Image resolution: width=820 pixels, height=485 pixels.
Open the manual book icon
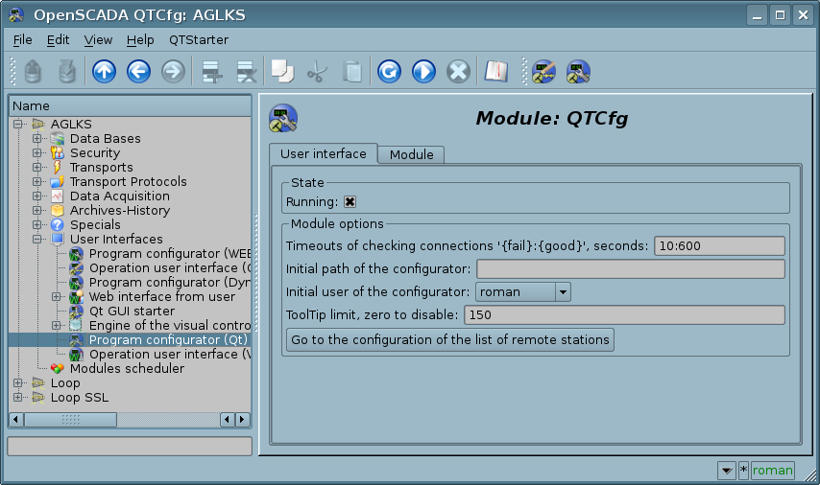click(495, 72)
